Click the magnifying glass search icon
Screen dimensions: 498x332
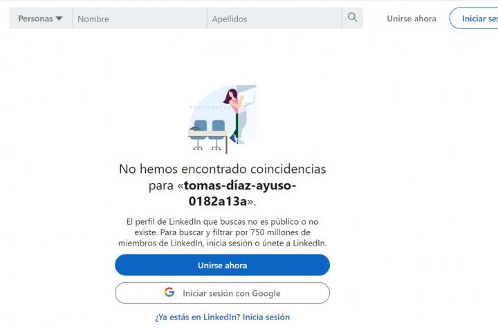[352, 17]
